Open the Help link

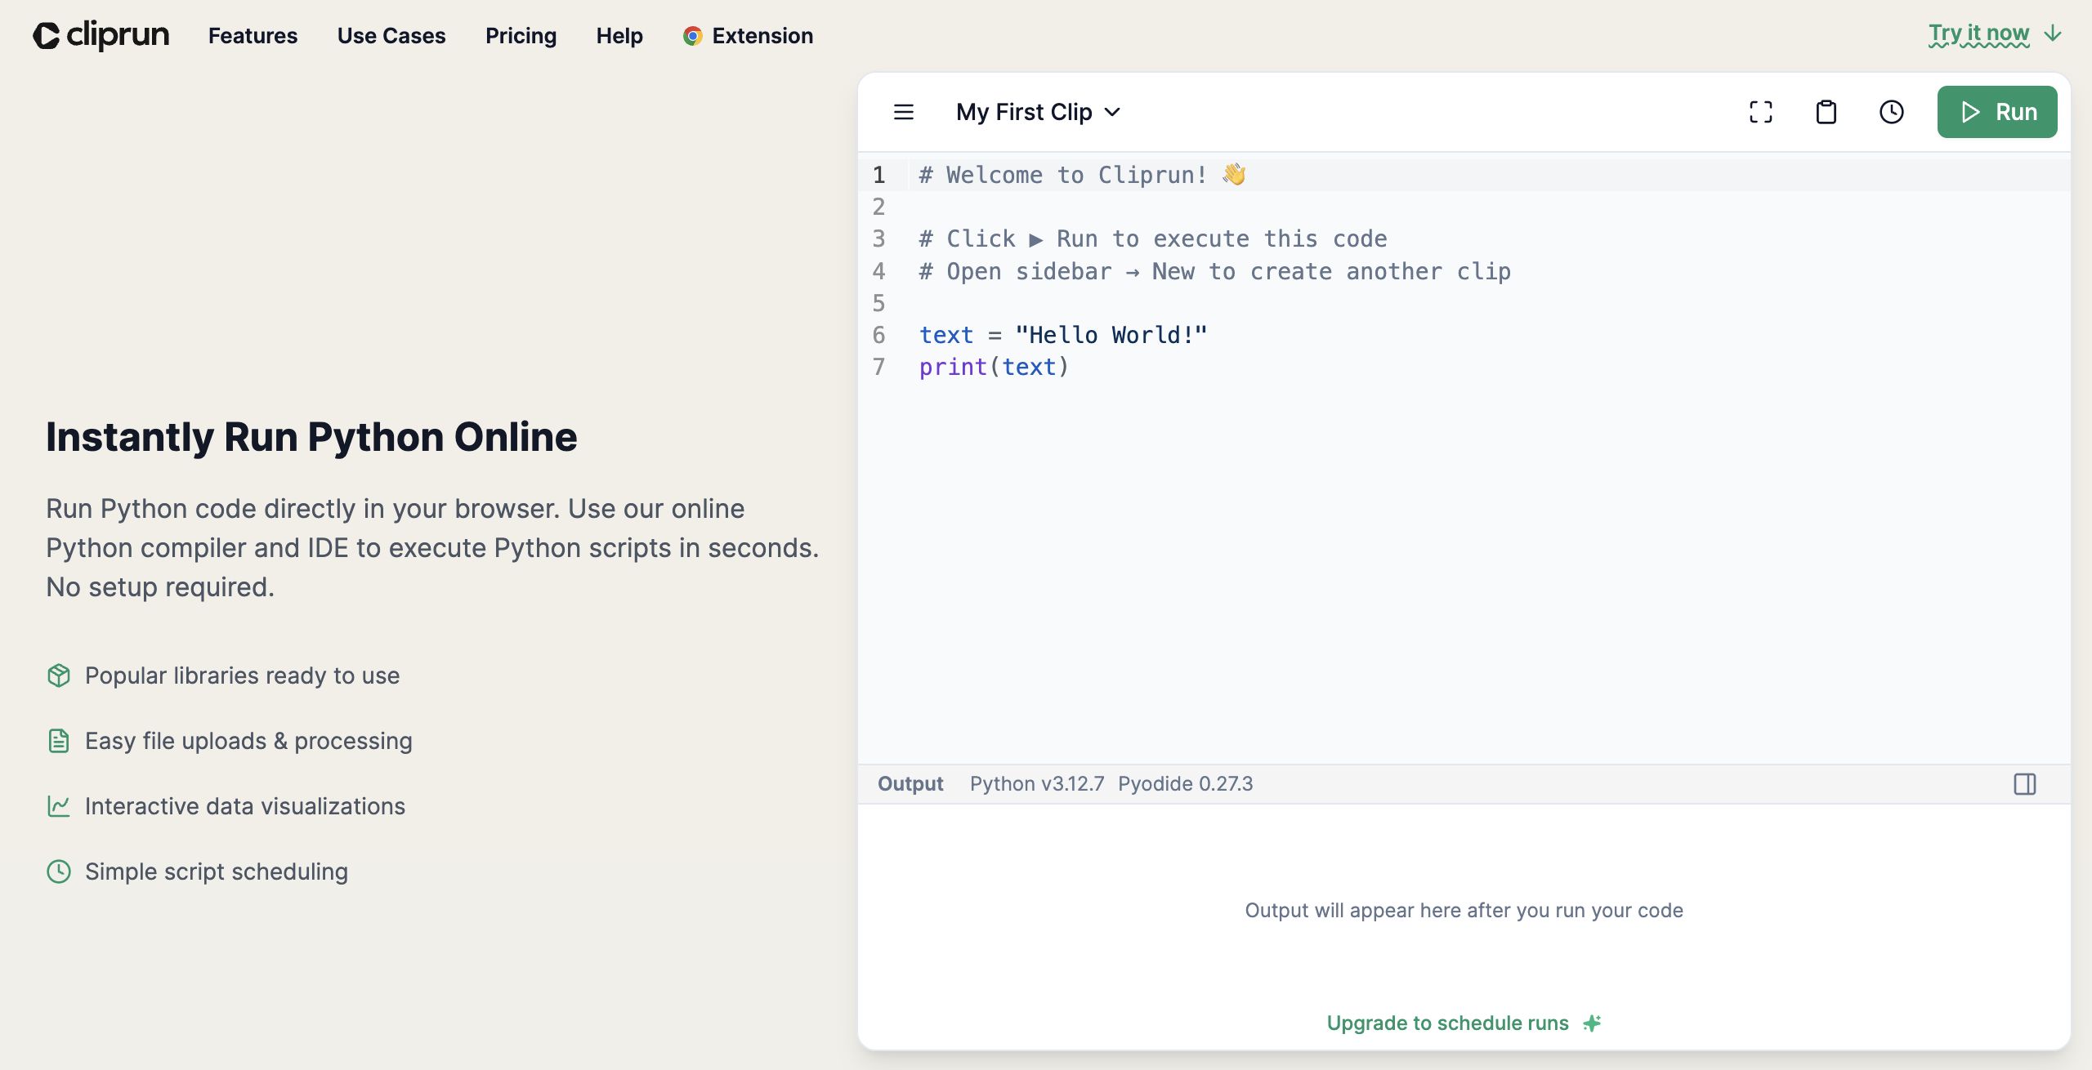[x=619, y=36]
